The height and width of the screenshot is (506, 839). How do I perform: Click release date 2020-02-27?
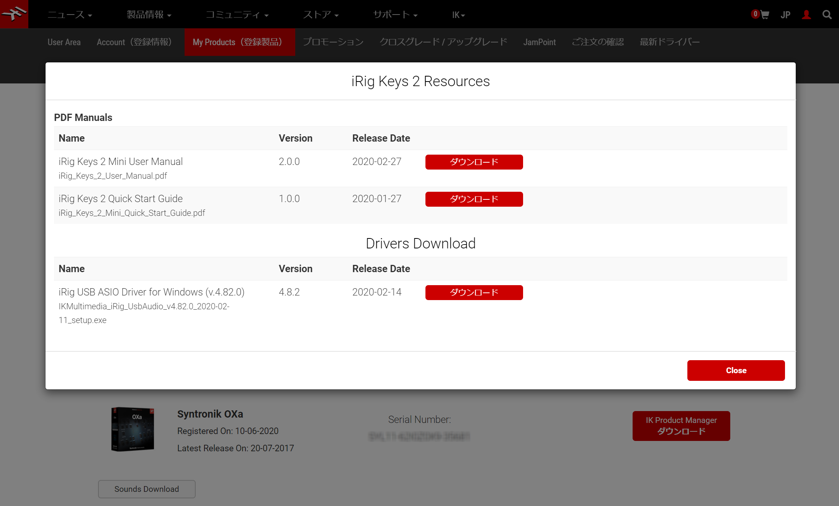click(x=377, y=162)
